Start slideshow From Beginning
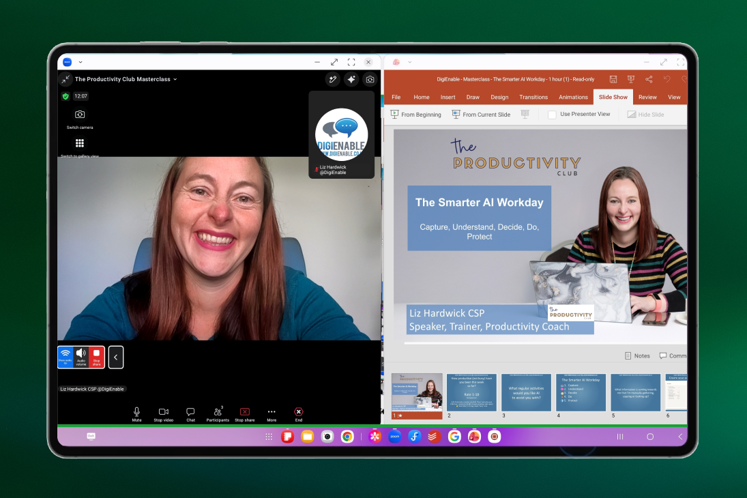Viewport: 747px width, 498px height. (416, 115)
